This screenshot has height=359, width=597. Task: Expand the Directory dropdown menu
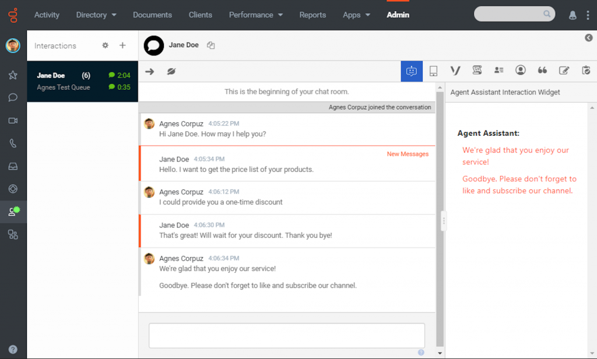[x=96, y=15]
